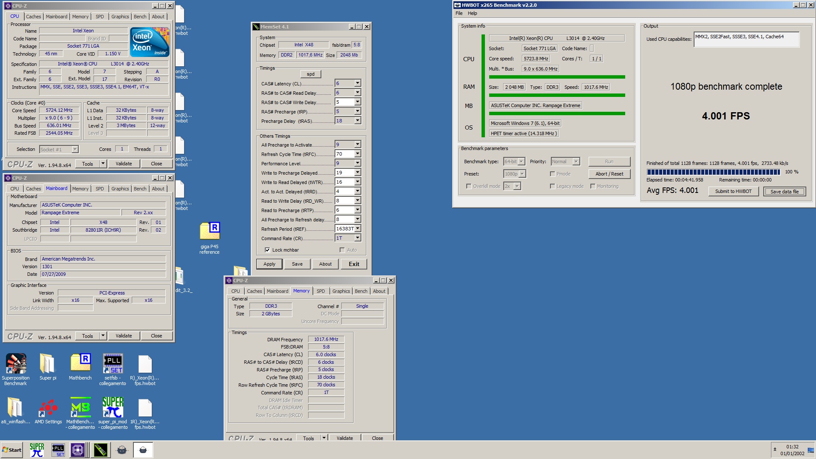Click Validate button in Mainboard CPU-Z window
The image size is (816, 459).
[124, 336]
